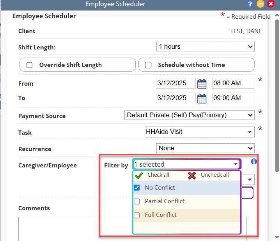Collapse the Filter by 1 selected dropdown

click(x=187, y=164)
